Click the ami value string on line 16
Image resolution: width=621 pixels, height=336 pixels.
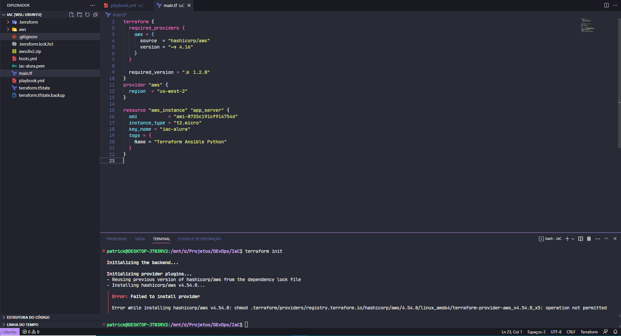205,117
